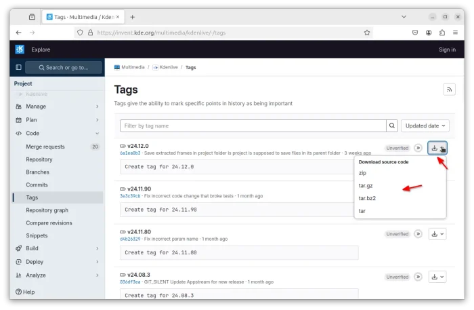Open Commits in sidebar
Screen dimensions: 474x310
click(x=37, y=185)
